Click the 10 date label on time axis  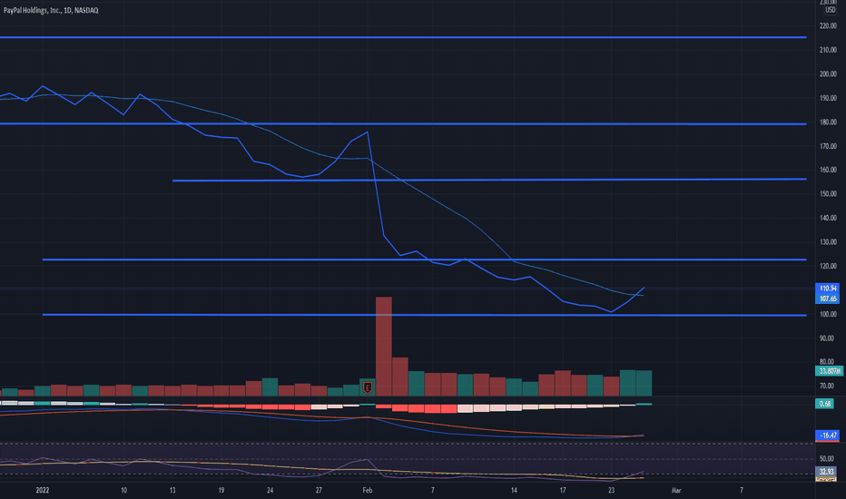(x=123, y=490)
